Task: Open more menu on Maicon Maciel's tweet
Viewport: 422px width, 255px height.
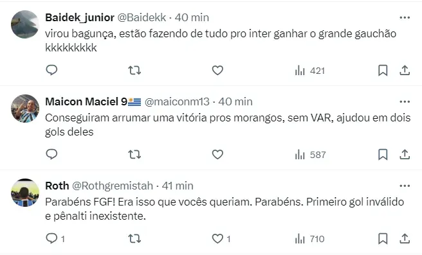Action: click(x=405, y=101)
